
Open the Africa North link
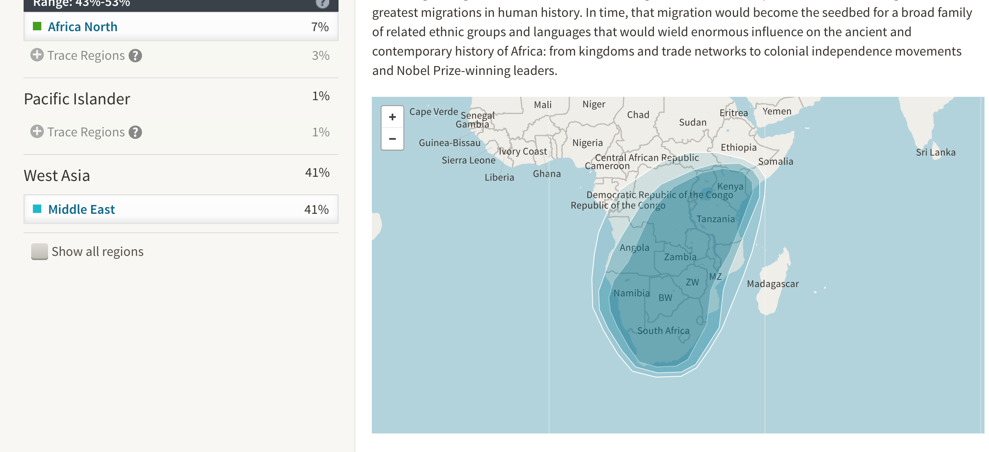pyautogui.click(x=83, y=27)
